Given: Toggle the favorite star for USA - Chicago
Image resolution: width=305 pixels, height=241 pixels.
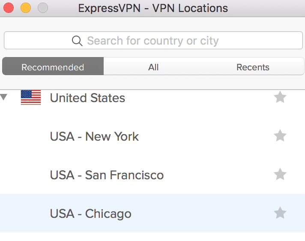Looking at the screenshot, I should (x=280, y=213).
